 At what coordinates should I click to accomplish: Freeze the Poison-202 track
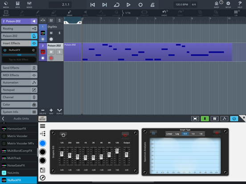[x=43, y=58]
